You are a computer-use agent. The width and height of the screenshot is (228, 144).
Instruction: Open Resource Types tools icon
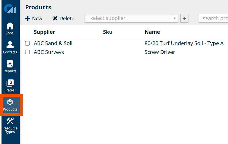coord(10,121)
